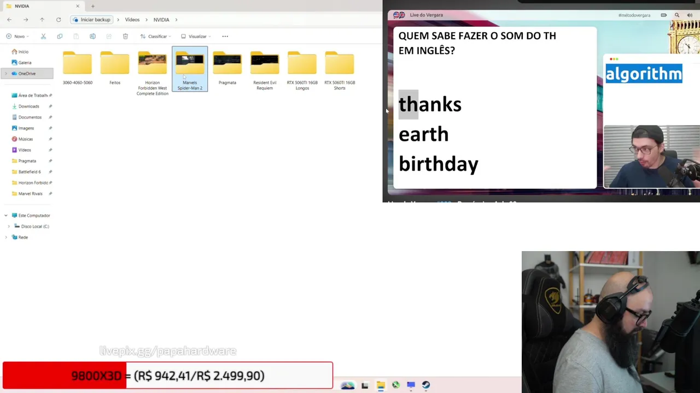Click the blue monitor taskbar icon
The width and height of the screenshot is (700, 393).
point(411,385)
